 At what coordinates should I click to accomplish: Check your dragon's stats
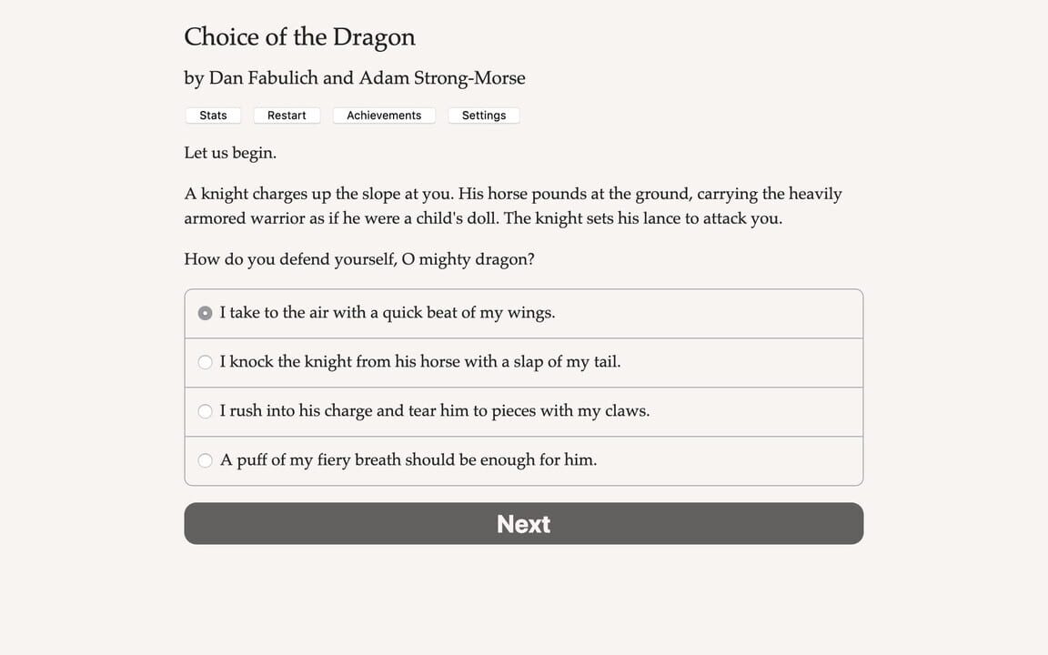[x=212, y=115]
